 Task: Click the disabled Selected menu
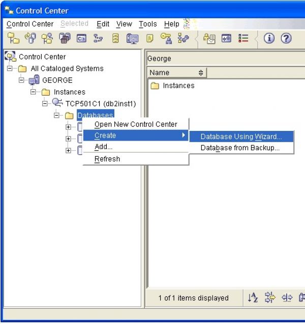[x=74, y=23]
